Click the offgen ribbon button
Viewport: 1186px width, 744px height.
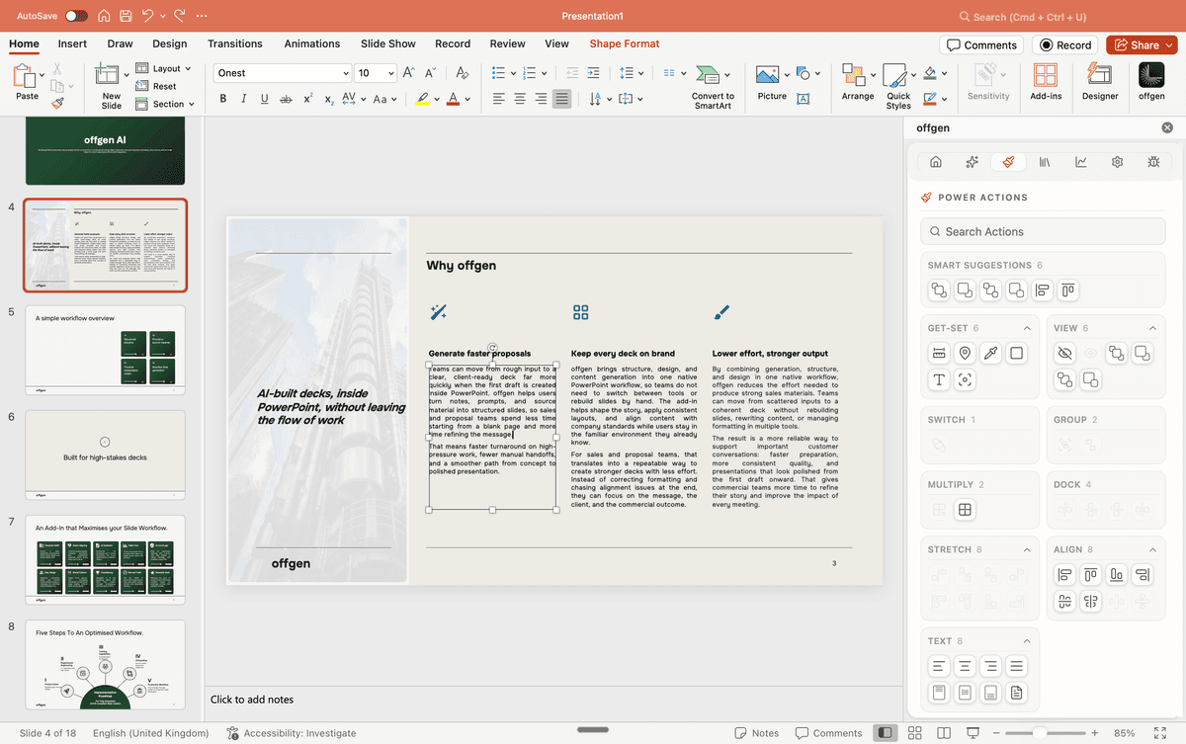[x=1151, y=84]
